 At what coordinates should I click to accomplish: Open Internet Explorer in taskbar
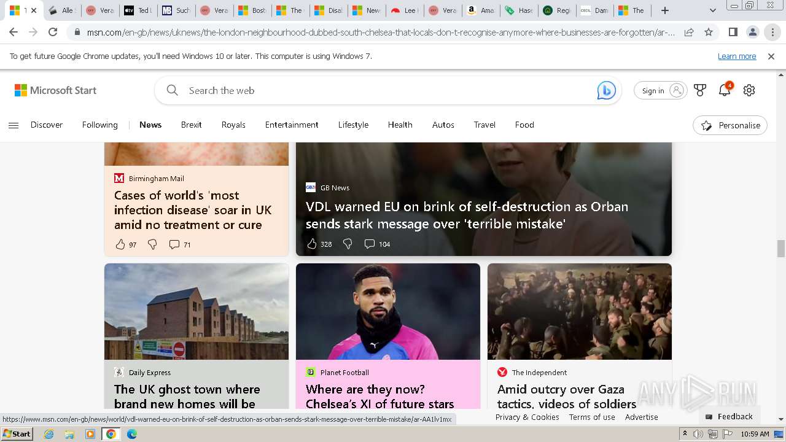click(x=49, y=434)
